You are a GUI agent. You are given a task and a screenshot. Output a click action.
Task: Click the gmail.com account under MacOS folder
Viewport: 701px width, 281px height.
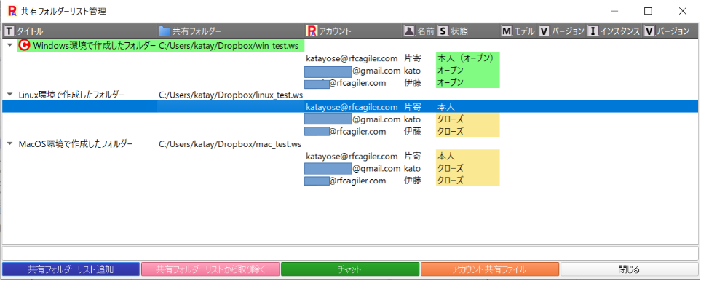[x=352, y=168]
